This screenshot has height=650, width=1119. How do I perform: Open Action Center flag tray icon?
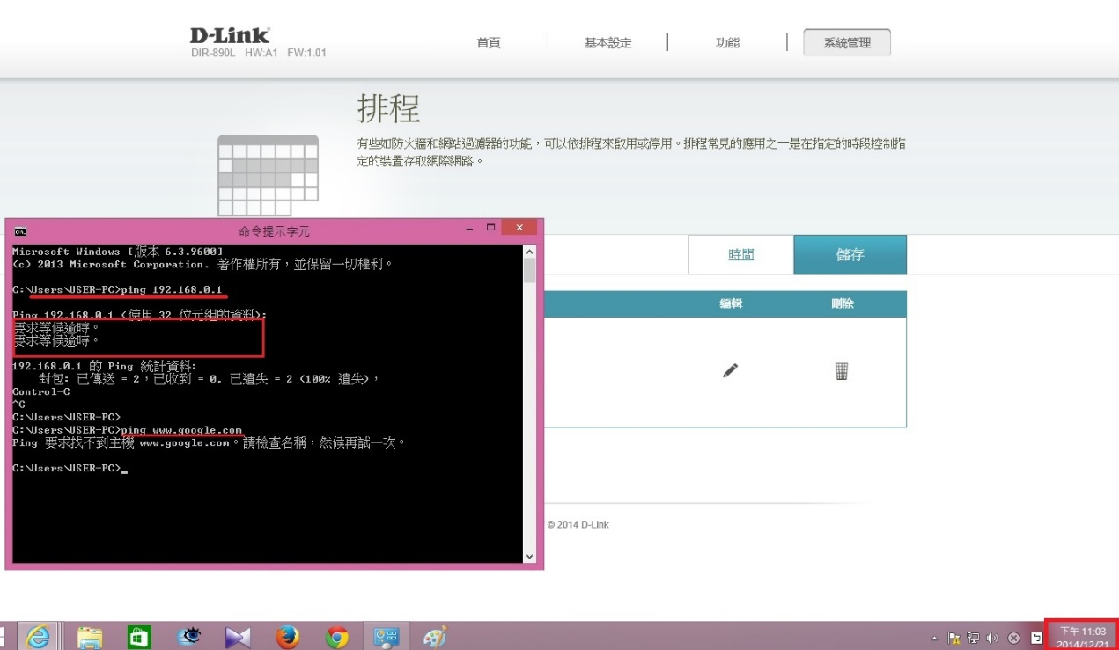(954, 638)
